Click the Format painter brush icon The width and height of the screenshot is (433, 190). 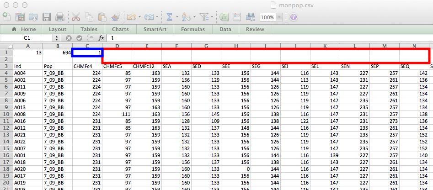coord(116,17)
